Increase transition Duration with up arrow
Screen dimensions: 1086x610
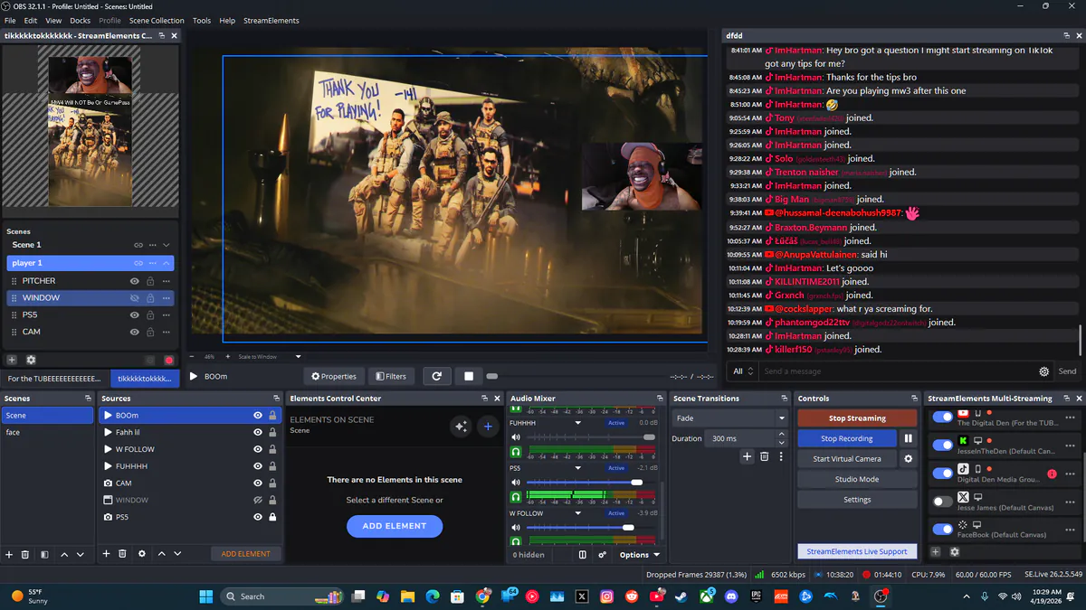pyautogui.click(x=782, y=435)
